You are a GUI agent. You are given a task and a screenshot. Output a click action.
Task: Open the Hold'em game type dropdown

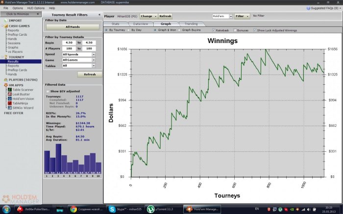[231, 16]
